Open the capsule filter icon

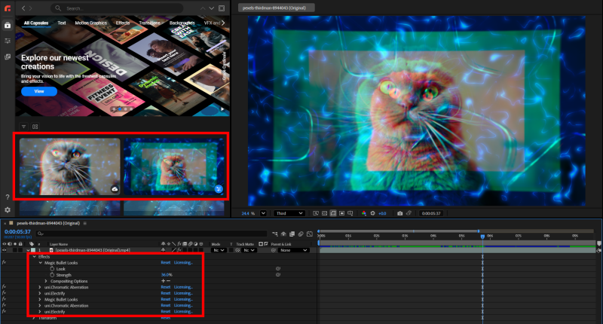click(x=24, y=127)
